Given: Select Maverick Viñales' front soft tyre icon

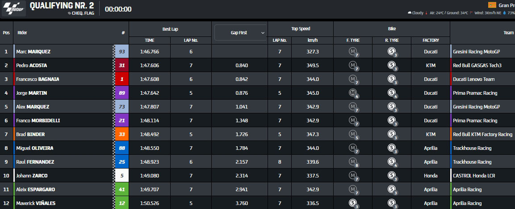Looking at the screenshot, I should (353, 204).
